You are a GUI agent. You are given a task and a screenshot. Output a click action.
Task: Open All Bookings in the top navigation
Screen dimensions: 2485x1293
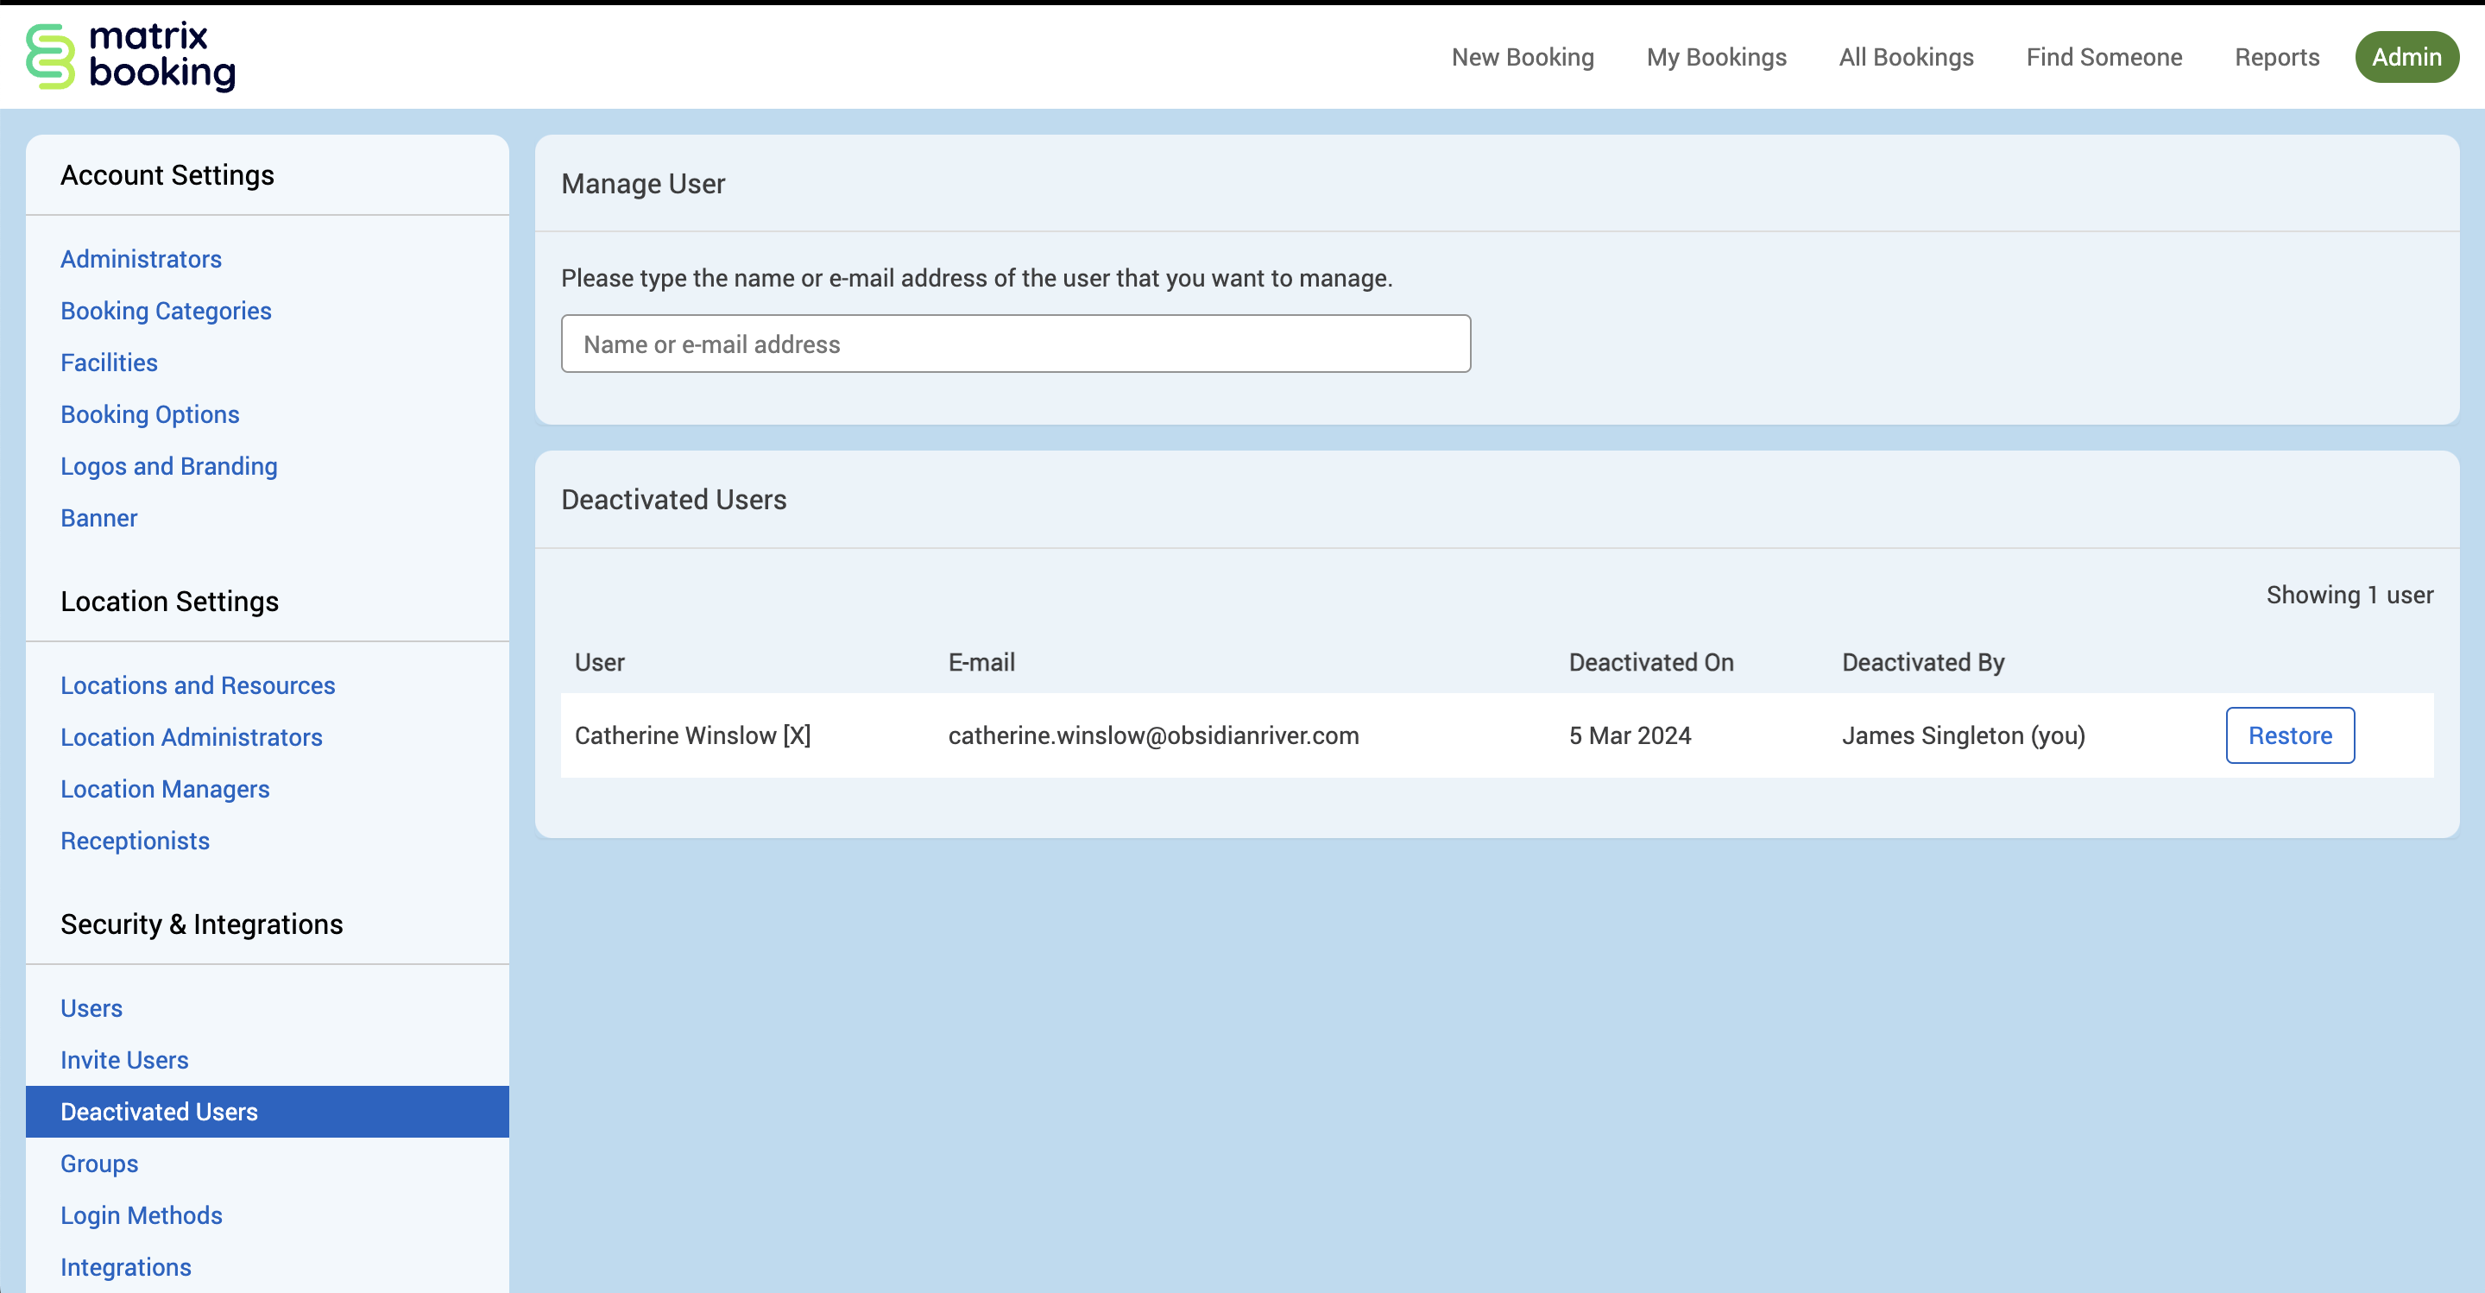point(1906,57)
